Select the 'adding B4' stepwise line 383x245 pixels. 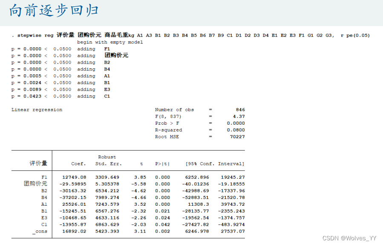tap(60, 69)
